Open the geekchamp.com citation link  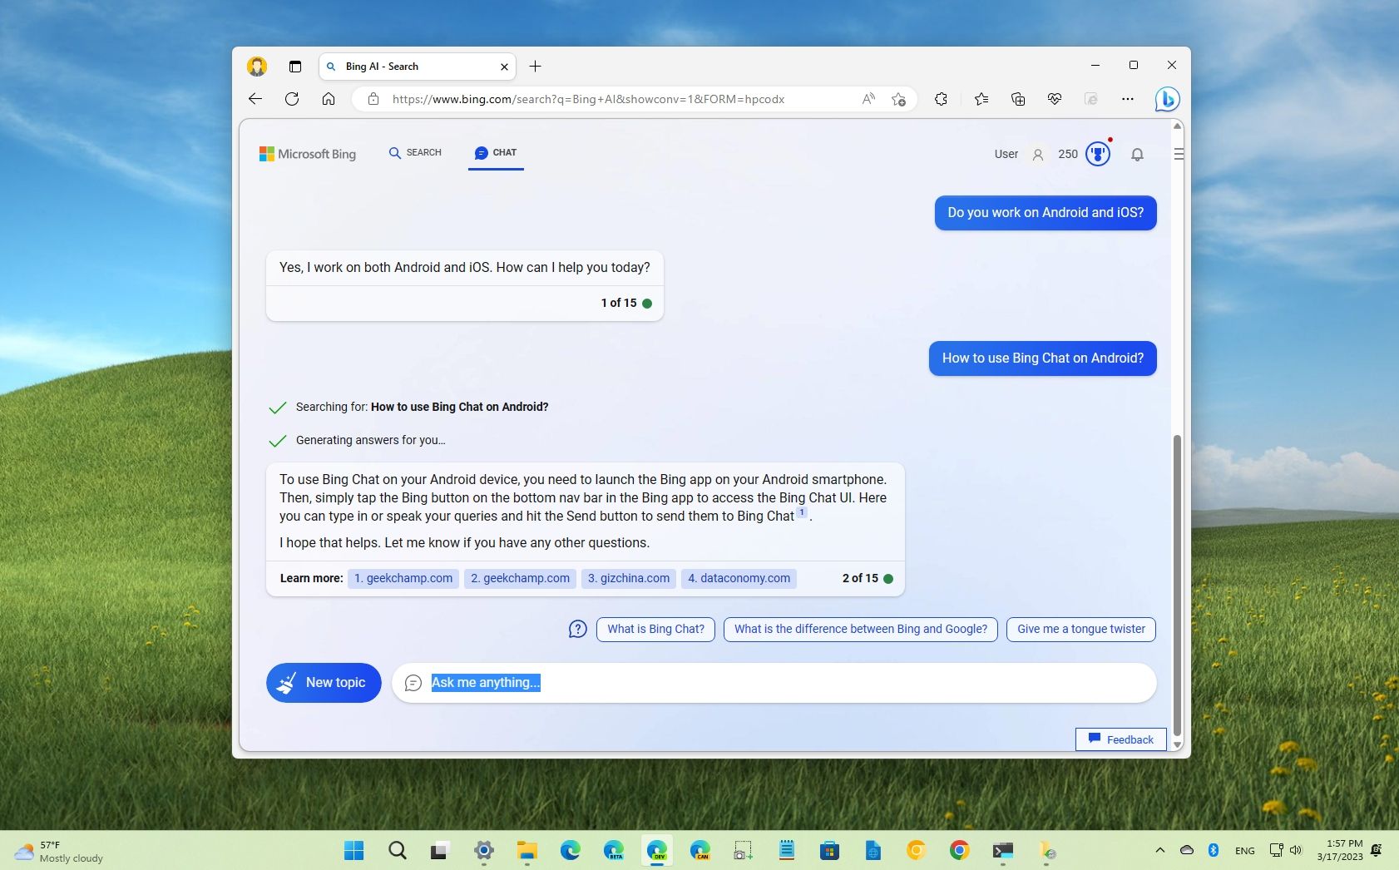(x=403, y=578)
